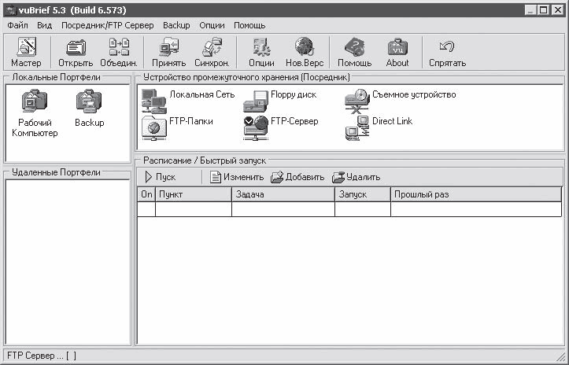Click the vuBrief title bar icon
This screenshot has width=569, height=365.
pos(11,9)
